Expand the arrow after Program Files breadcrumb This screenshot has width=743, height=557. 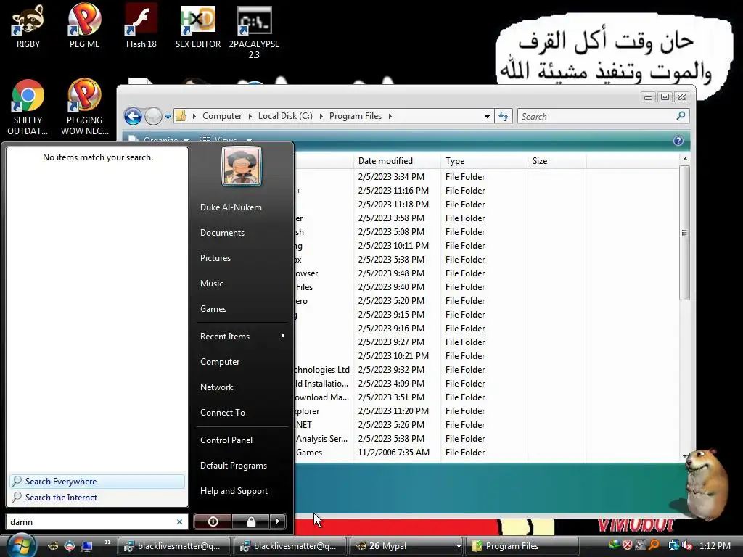pyautogui.click(x=390, y=117)
